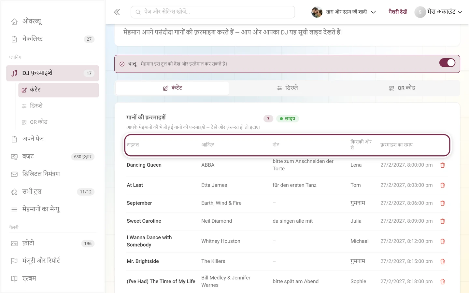This screenshot has height=293, width=469.
Task: Click the लाइव status badge
Action: pos(288,119)
